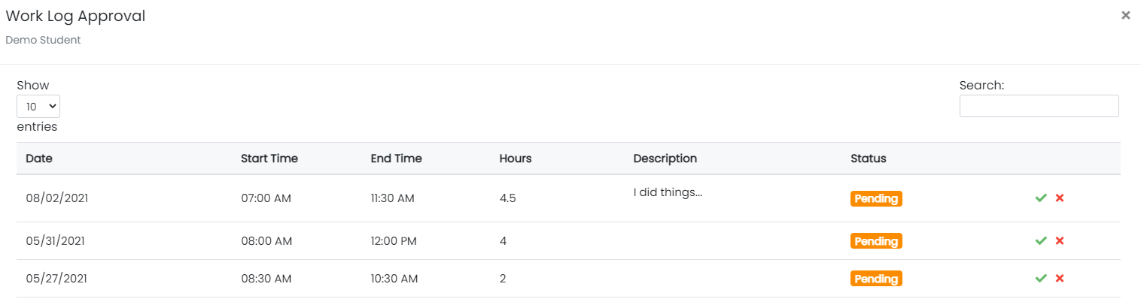Approve the 08/02/2021 work log entry
This screenshot has width=1141, height=302.
[x=1041, y=198]
